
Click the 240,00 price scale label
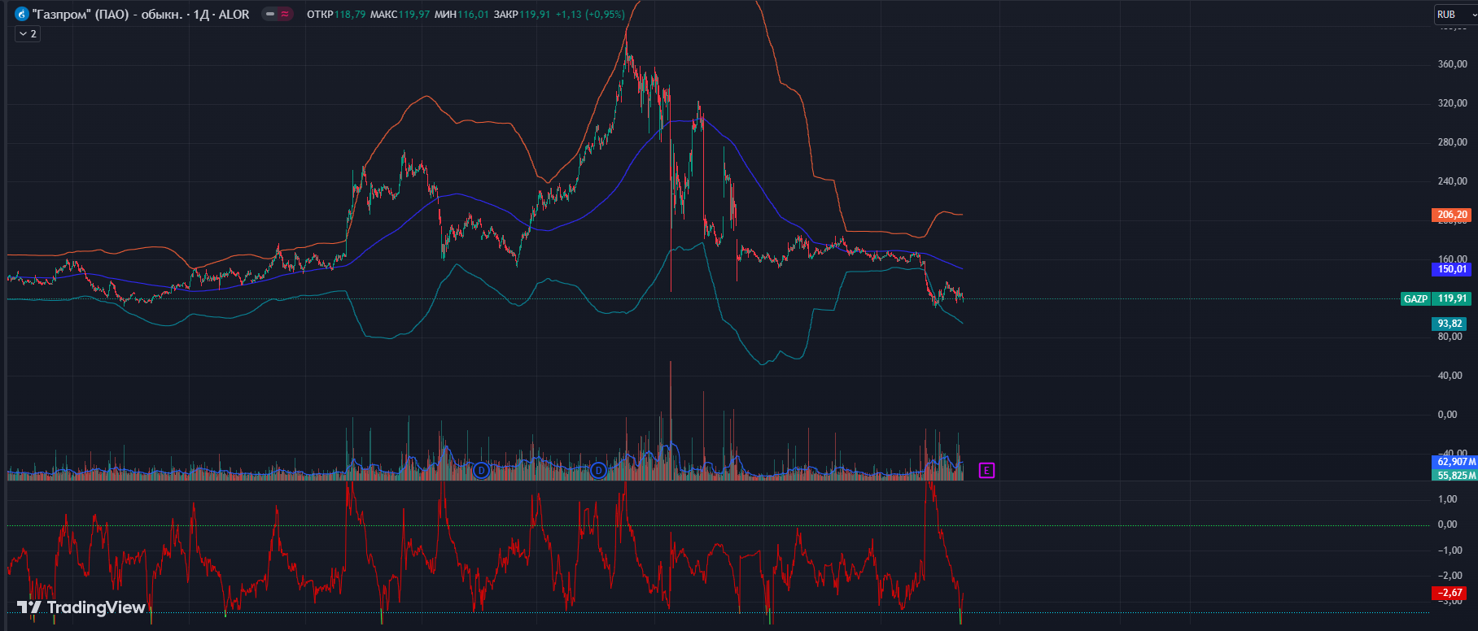coord(1453,181)
